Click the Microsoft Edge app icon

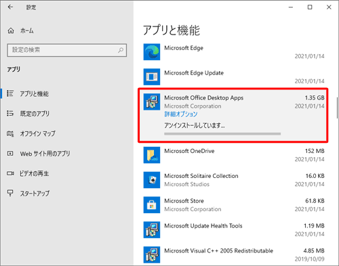point(152,52)
